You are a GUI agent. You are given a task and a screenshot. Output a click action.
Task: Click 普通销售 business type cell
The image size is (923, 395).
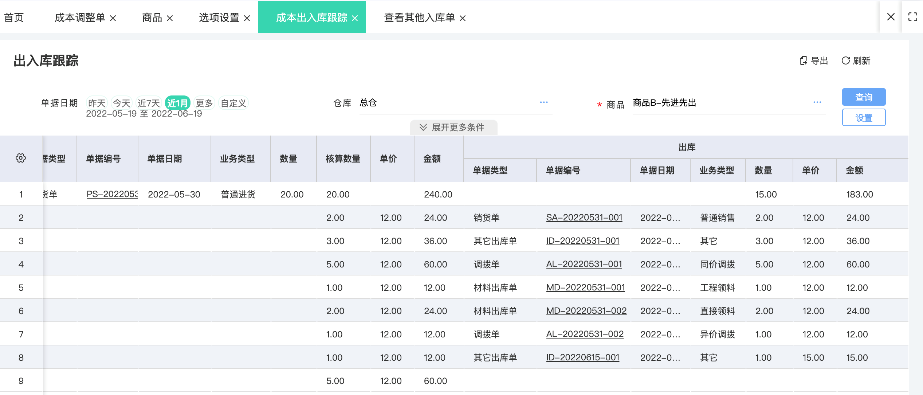point(718,218)
